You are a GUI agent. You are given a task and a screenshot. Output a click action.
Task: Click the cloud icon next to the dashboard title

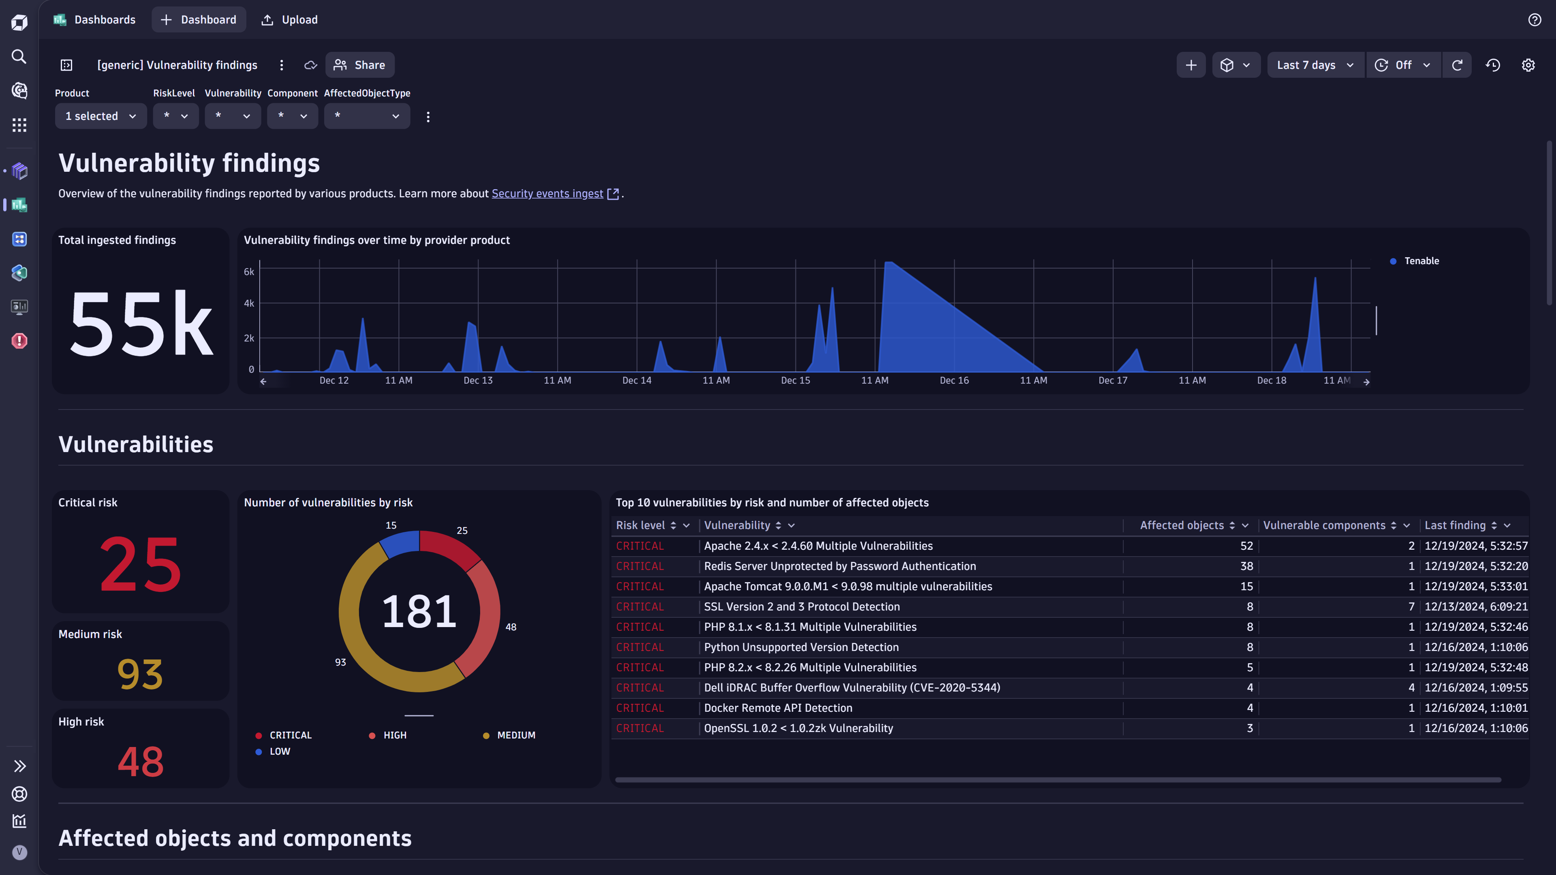click(310, 65)
